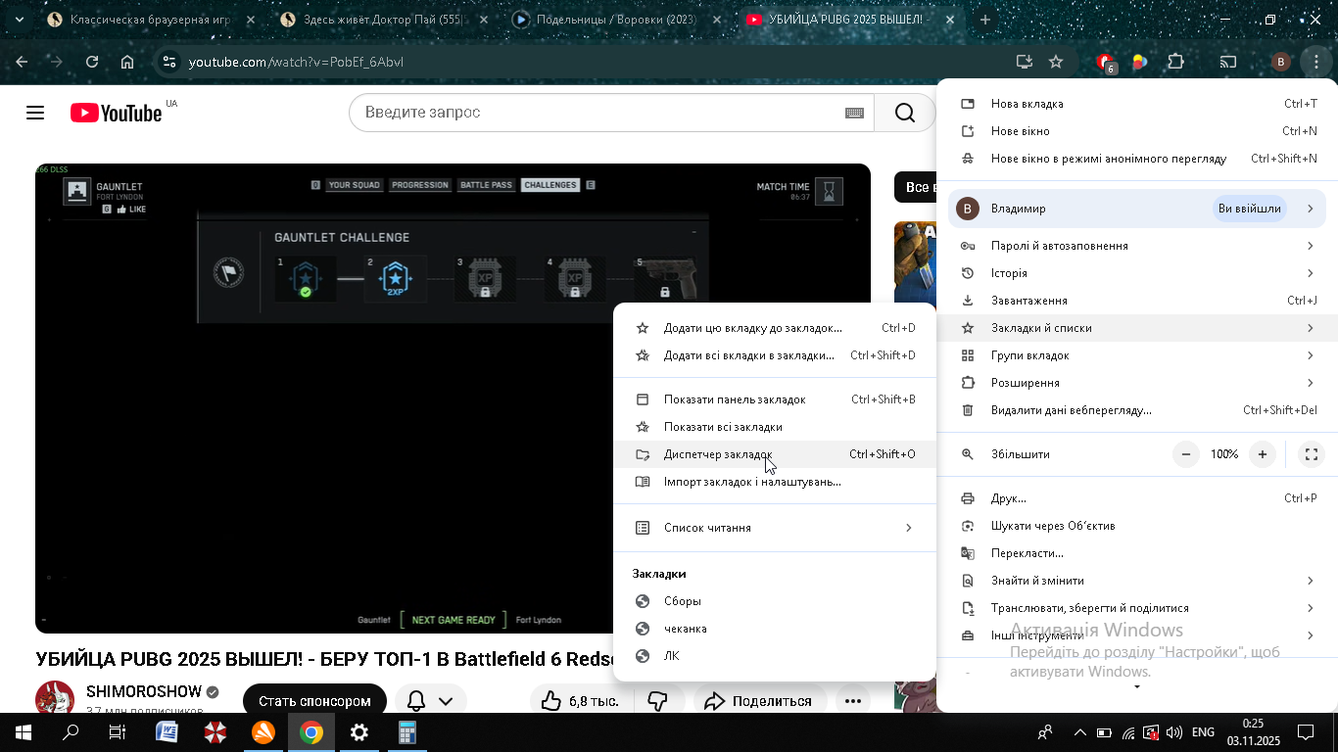Choose 'Нове вікно' menu item
This screenshot has width=1338, height=752.
1137,131
